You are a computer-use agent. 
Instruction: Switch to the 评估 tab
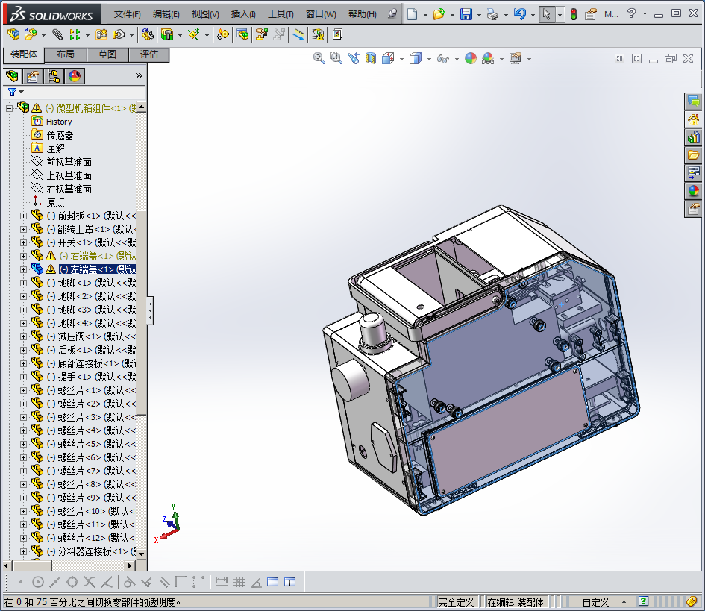(x=148, y=54)
